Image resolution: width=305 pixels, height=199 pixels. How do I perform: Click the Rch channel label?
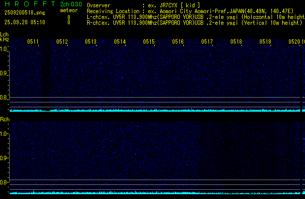click(4, 119)
